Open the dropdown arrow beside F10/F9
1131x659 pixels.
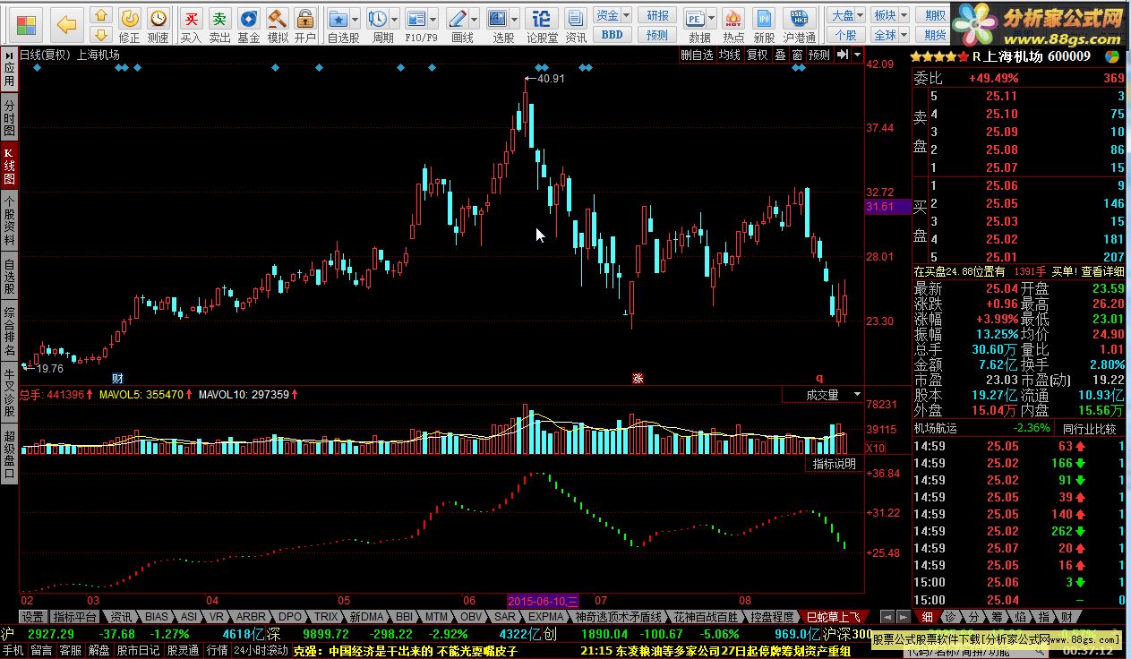pyautogui.click(x=433, y=19)
